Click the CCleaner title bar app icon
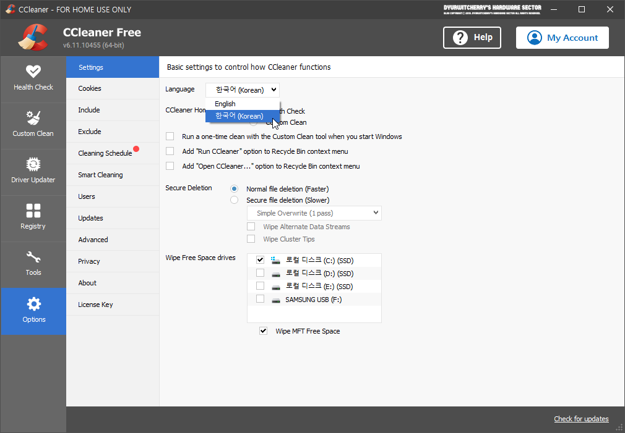Viewport: 625px width, 433px height. click(10, 9)
